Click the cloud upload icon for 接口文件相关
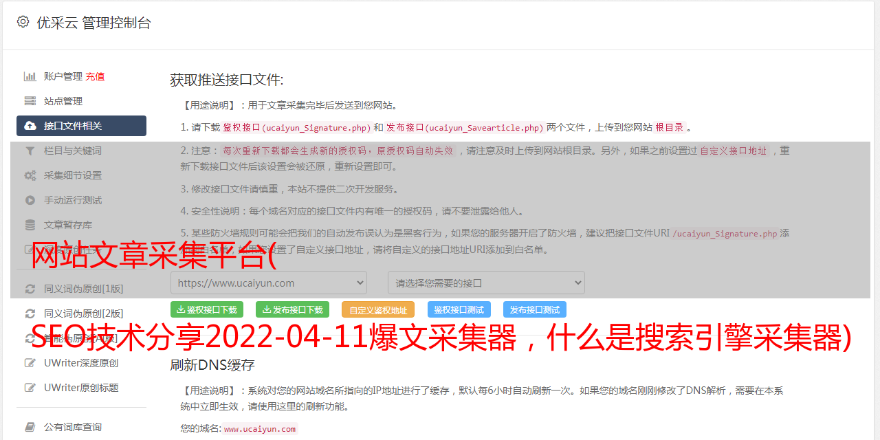 pos(30,126)
